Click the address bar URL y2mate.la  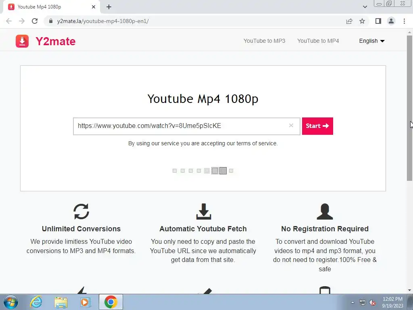tap(103, 21)
